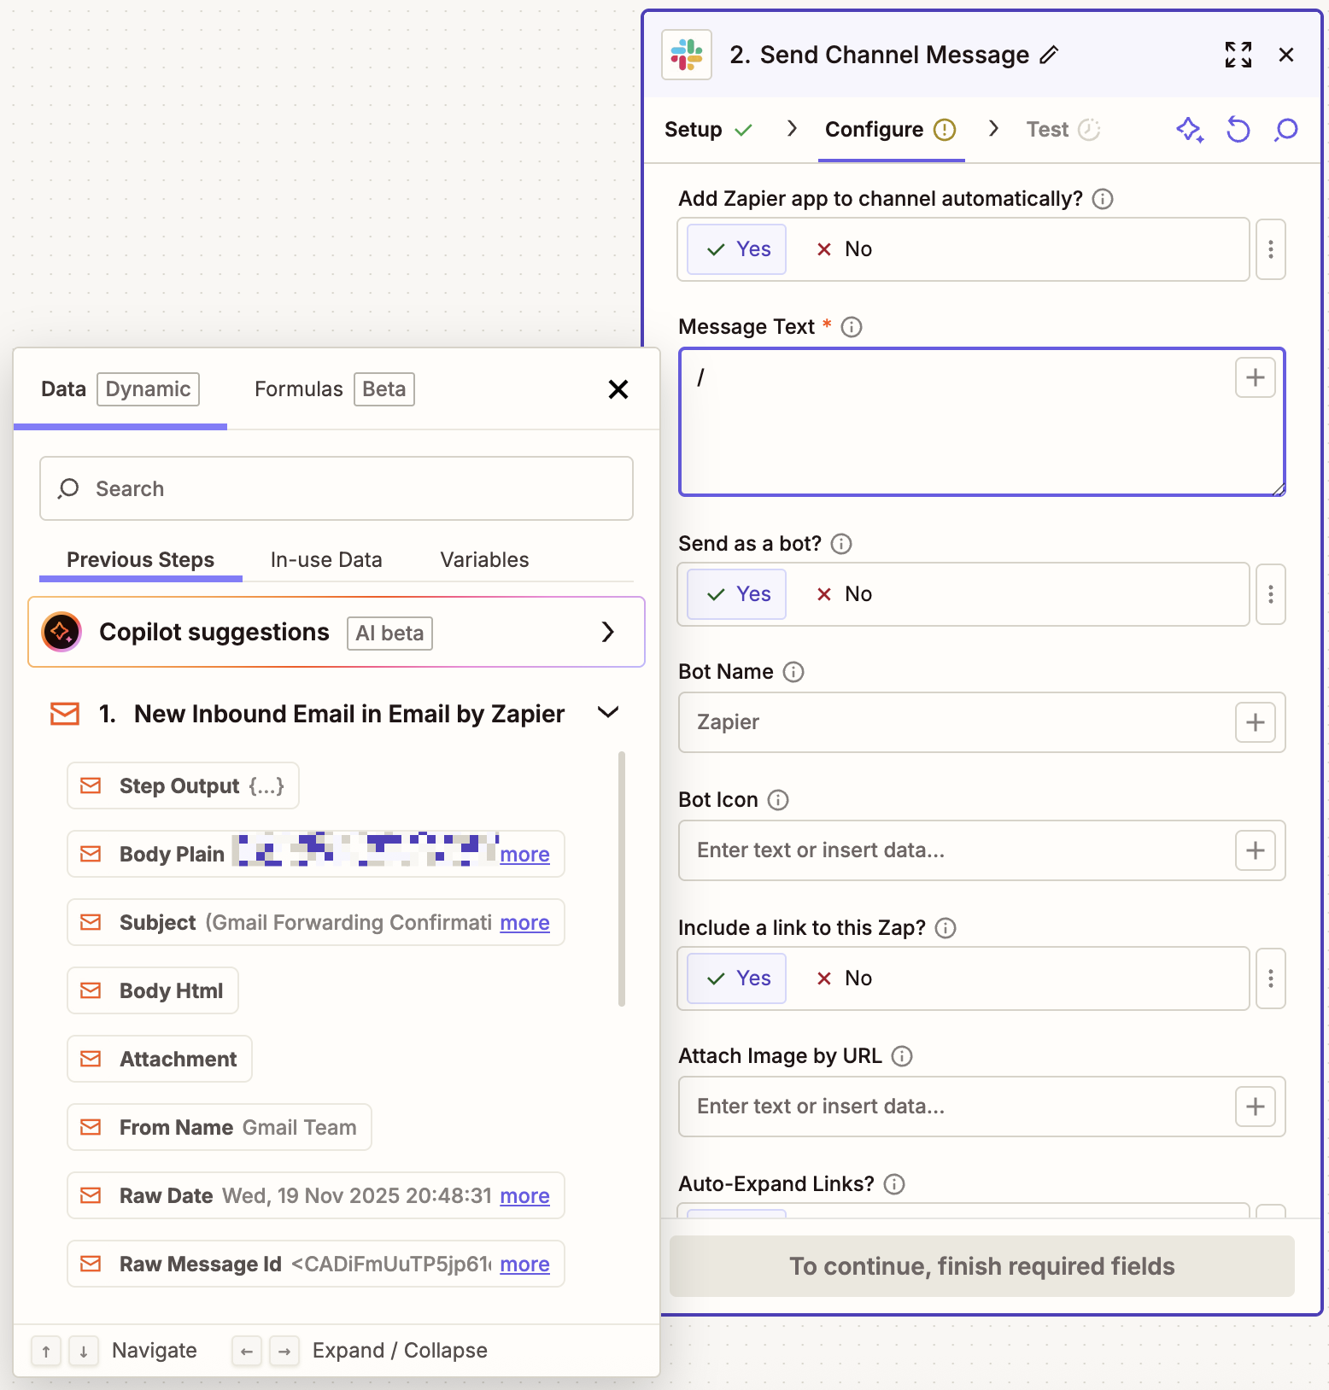
Task: Click the refresh icon next to the search icon
Action: (1238, 129)
